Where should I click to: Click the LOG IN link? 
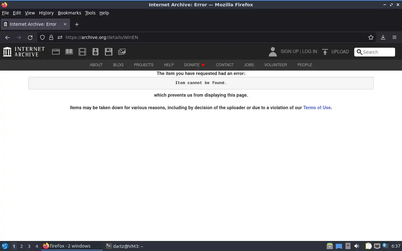(x=310, y=51)
